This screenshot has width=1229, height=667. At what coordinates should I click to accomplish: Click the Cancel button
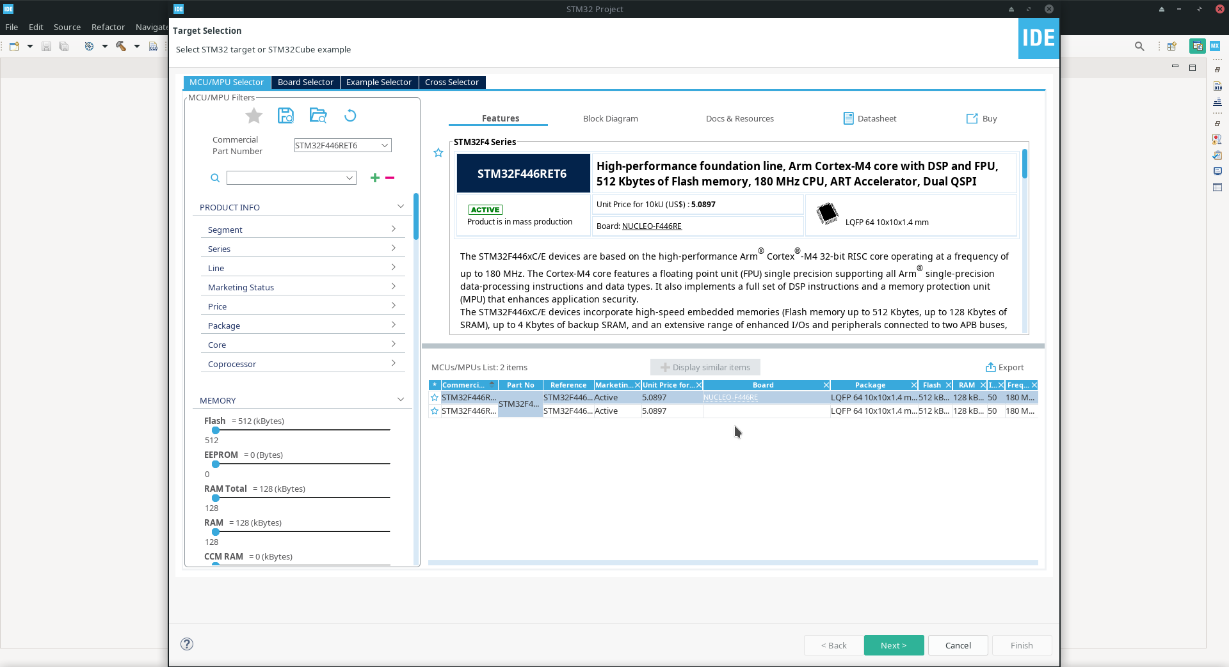click(958, 645)
